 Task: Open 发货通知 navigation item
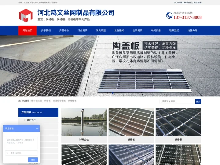[119, 31]
